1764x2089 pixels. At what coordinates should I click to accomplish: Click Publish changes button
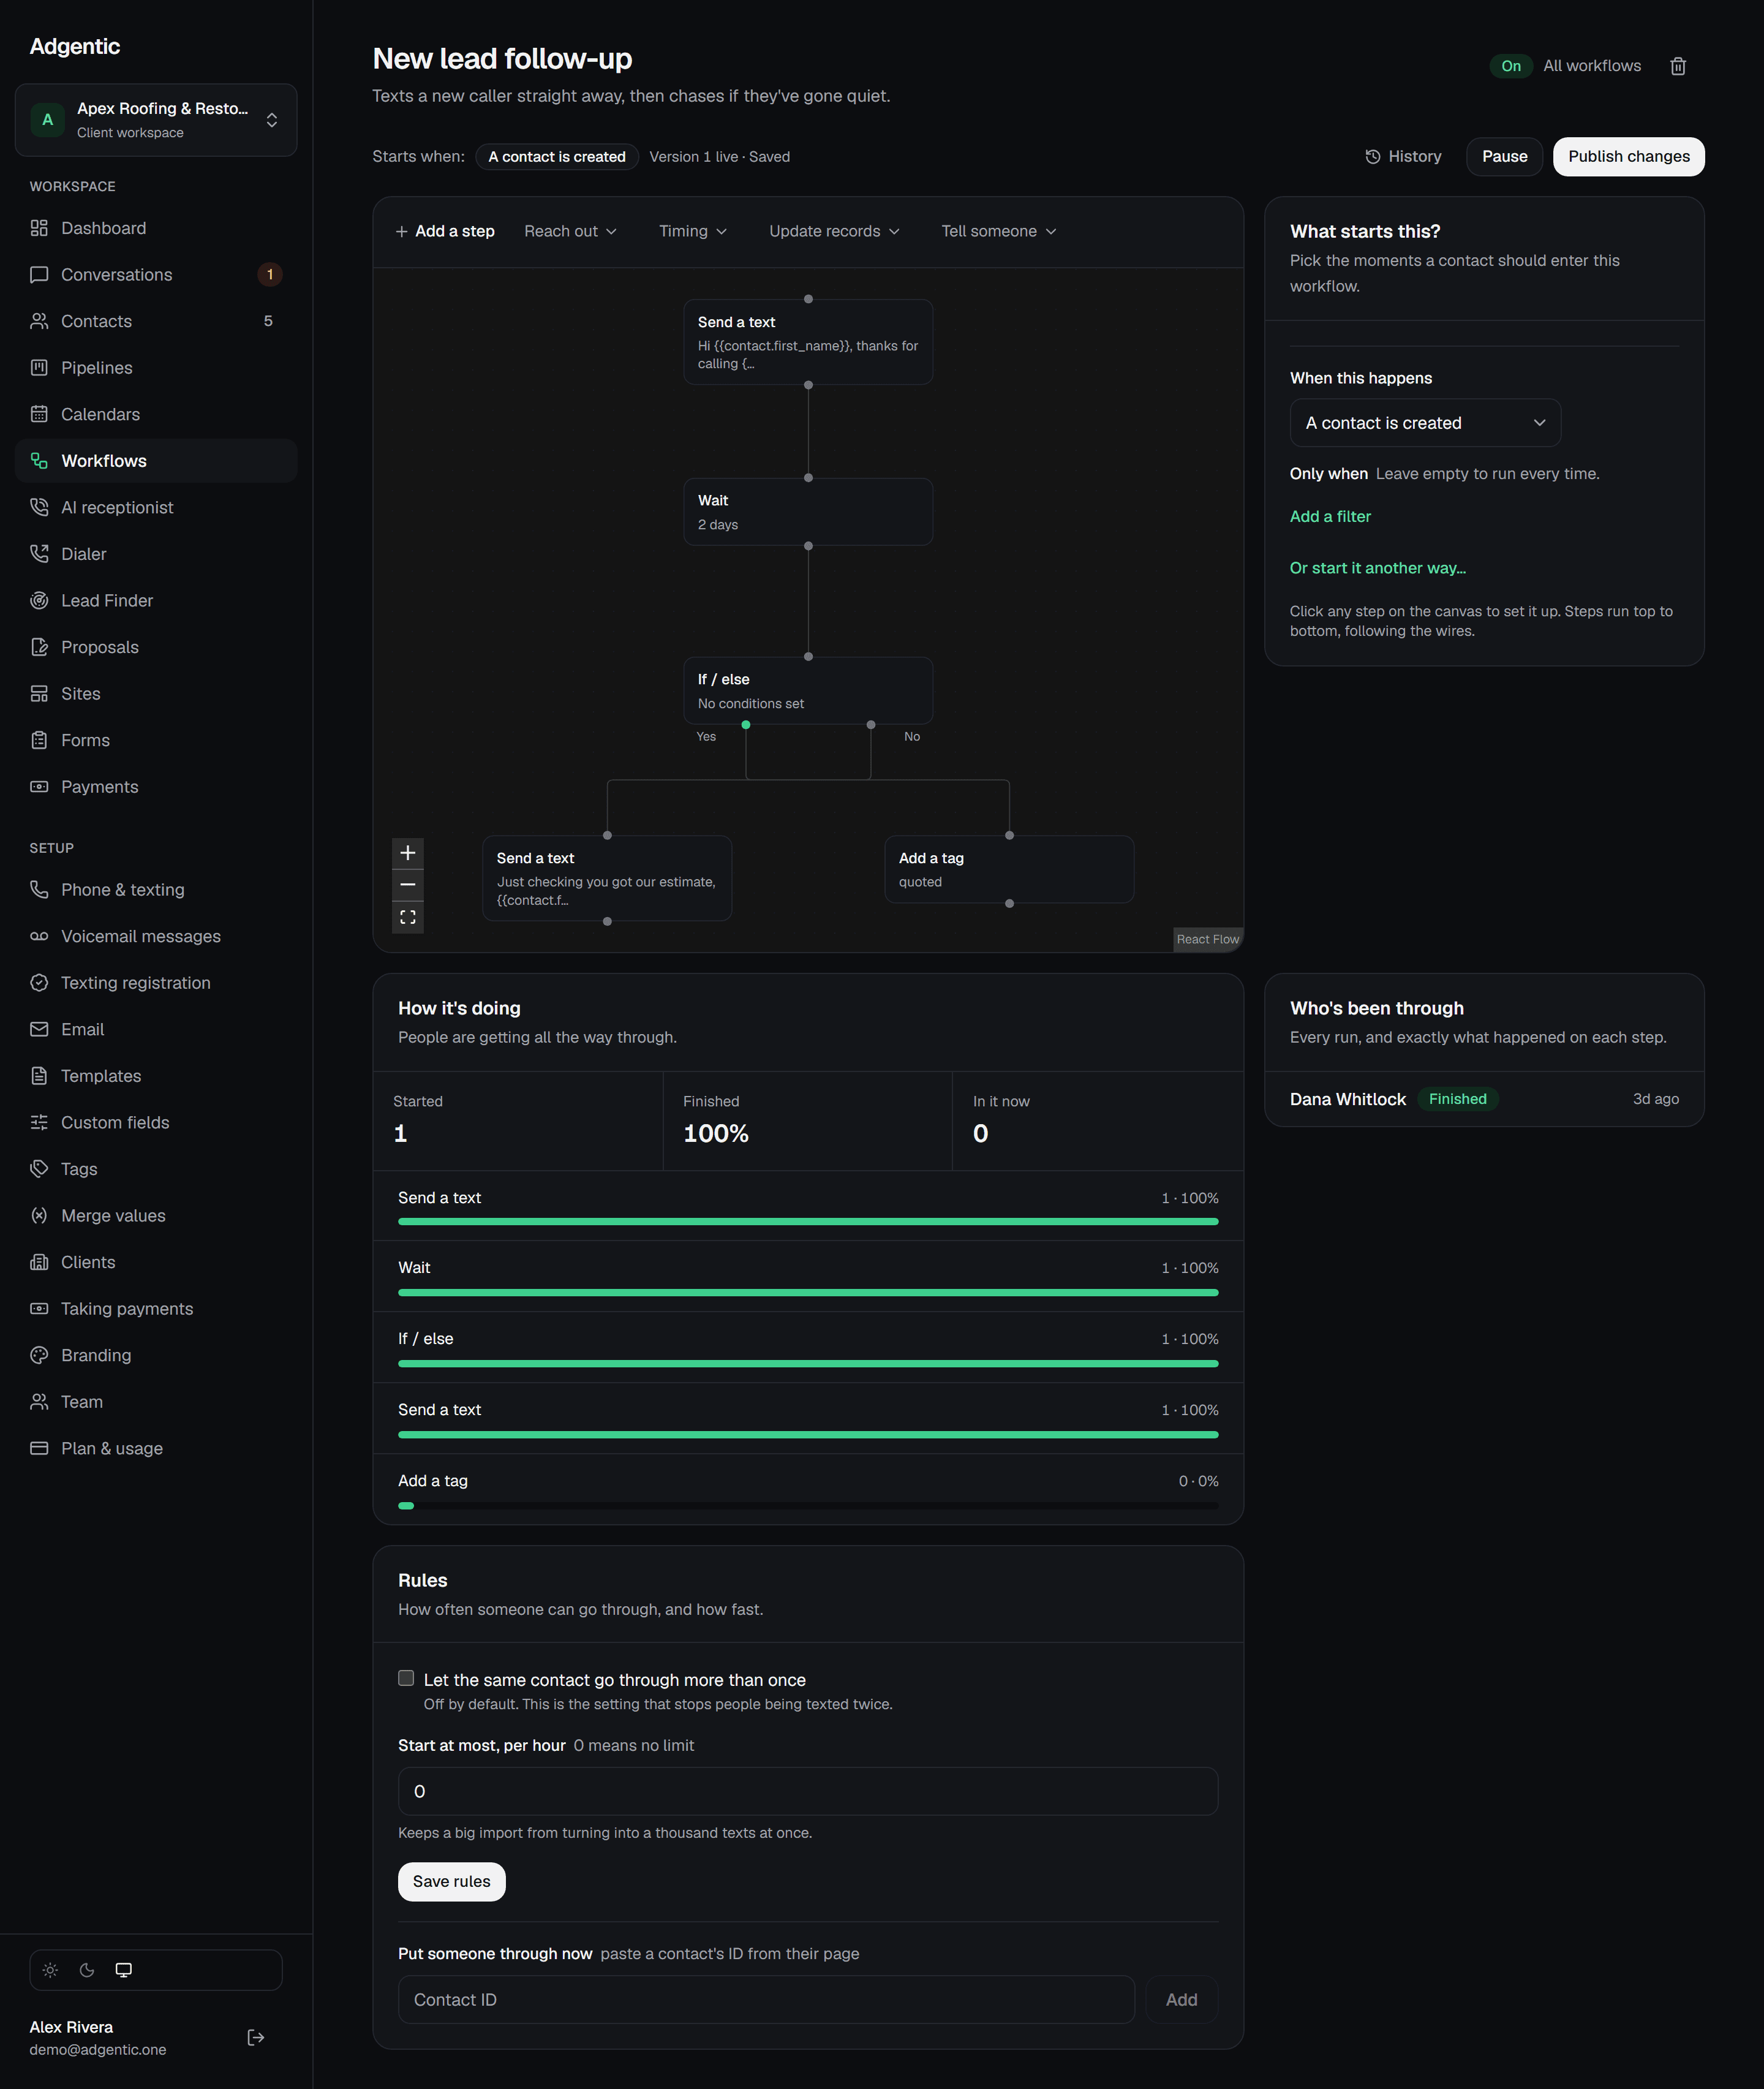[x=1628, y=157]
